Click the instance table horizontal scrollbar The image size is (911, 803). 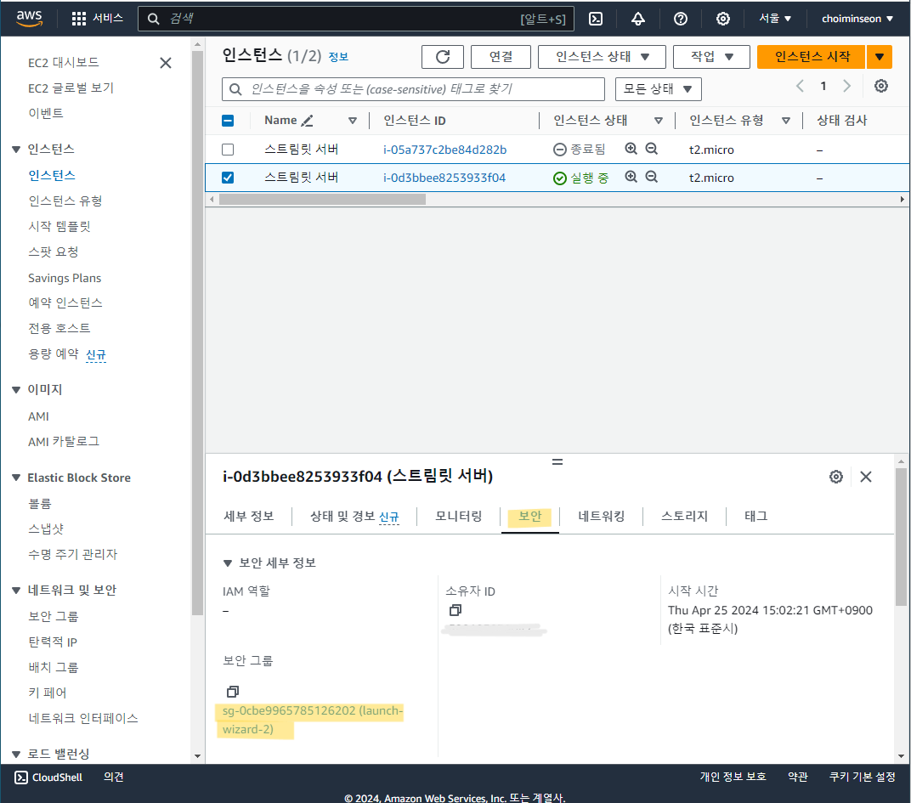click(322, 200)
